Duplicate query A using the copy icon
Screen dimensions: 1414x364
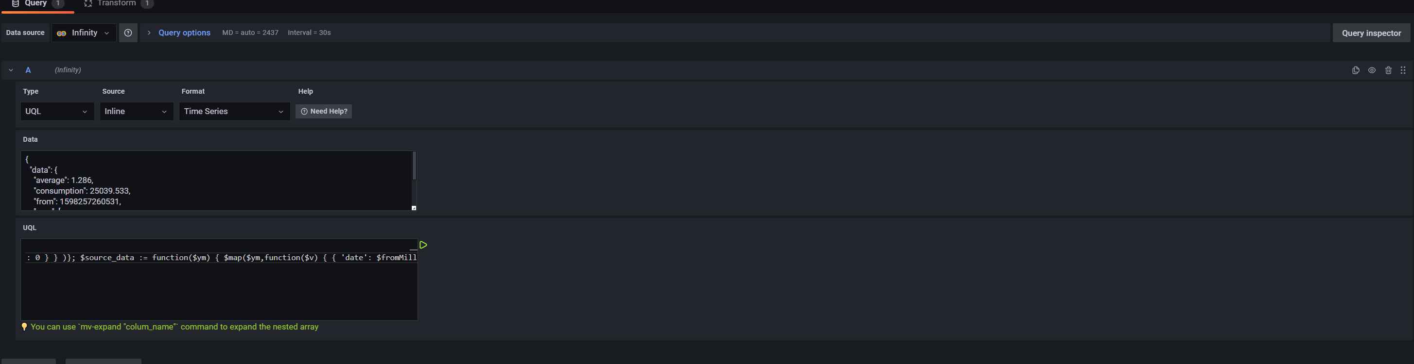pyautogui.click(x=1356, y=69)
